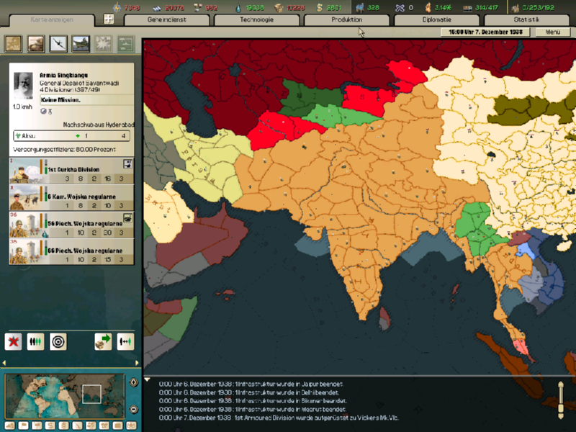This screenshot has height=432, width=576.
Task: Expand the message log triangle
Action: [x=147, y=379]
